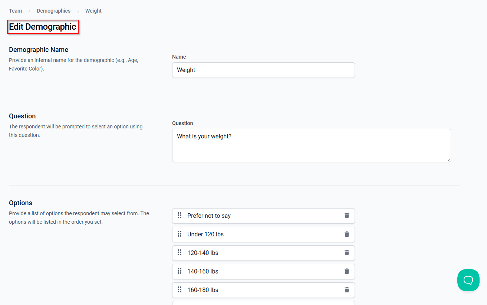This screenshot has width=487, height=305.
Task: Click the 'Question' label above the textarea
Action: [x=182, y=123]
